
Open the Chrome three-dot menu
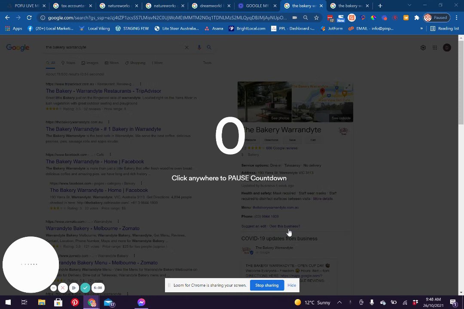tap(457, 18)
